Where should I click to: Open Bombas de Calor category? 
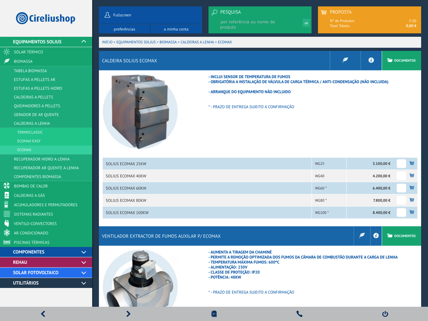pyautogui.click(x=31, y=186)
